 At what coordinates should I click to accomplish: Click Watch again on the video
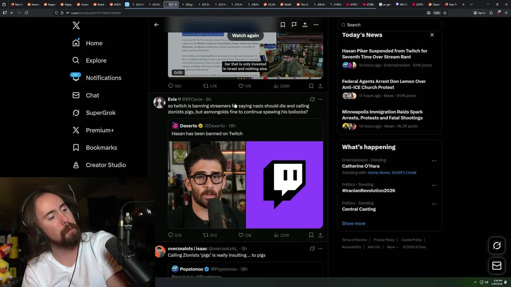[246, 35]
